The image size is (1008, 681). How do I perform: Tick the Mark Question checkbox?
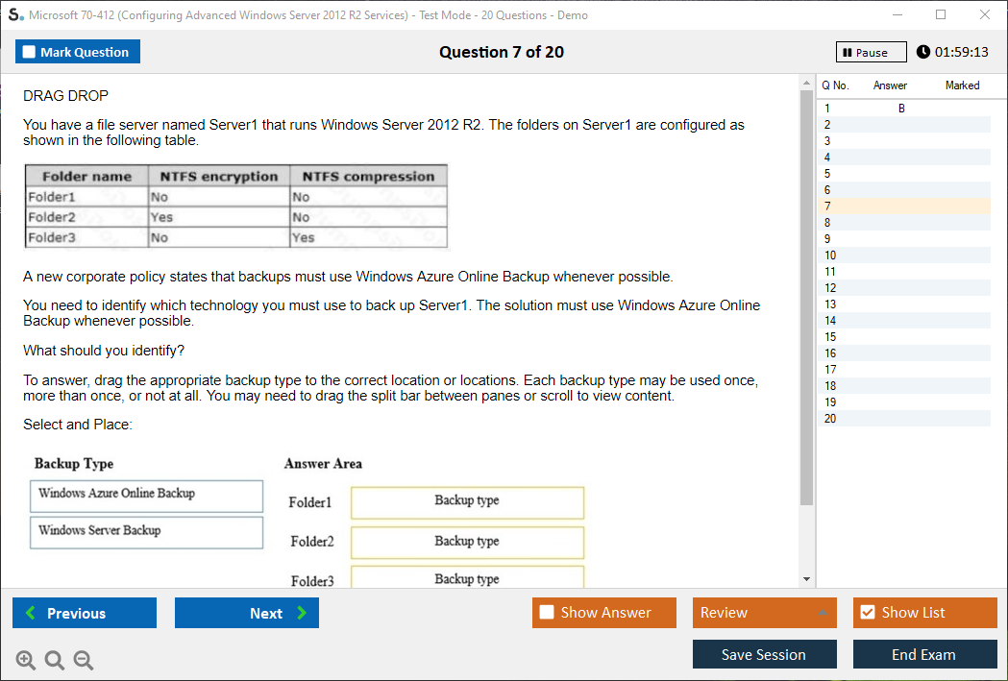(29, 52)
